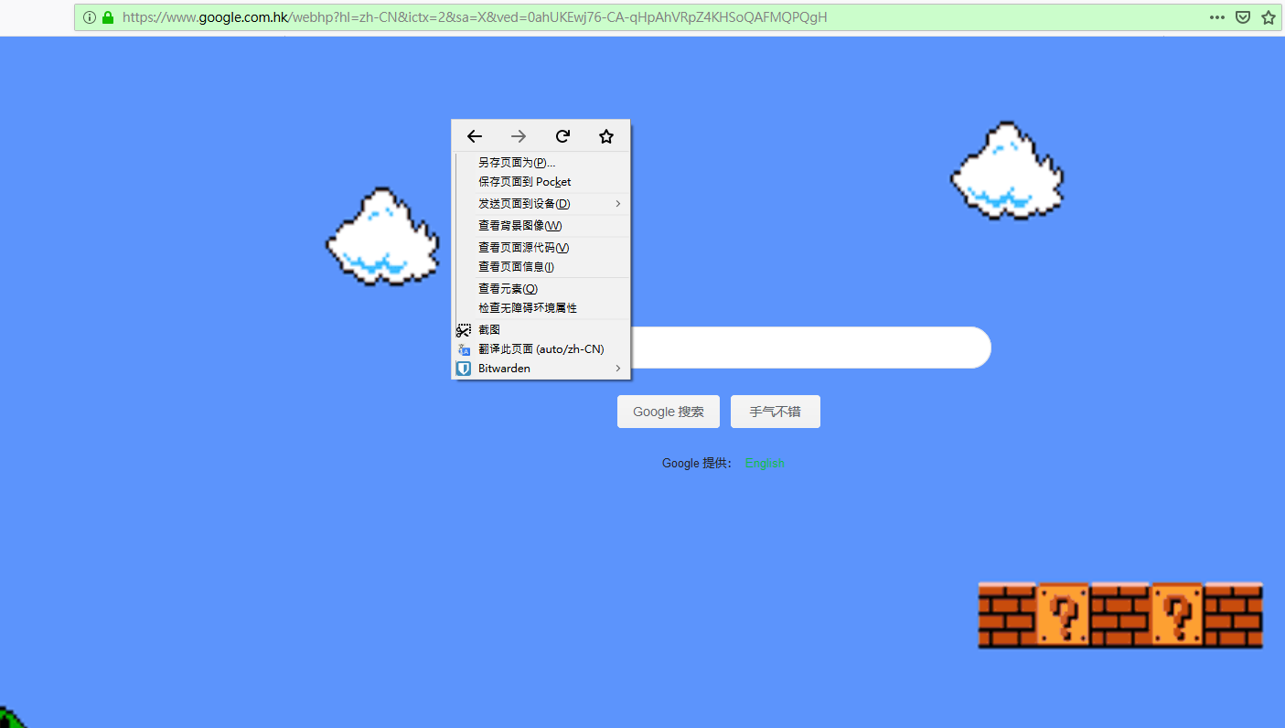This screenshot has height=728, width=1285.
Task: Open 发送页面到设备(D) entry
Action: (x=541, y=203)
